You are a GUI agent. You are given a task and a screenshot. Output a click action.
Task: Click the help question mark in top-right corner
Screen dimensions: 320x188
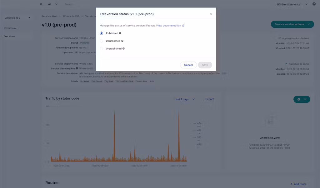[314, 4]
